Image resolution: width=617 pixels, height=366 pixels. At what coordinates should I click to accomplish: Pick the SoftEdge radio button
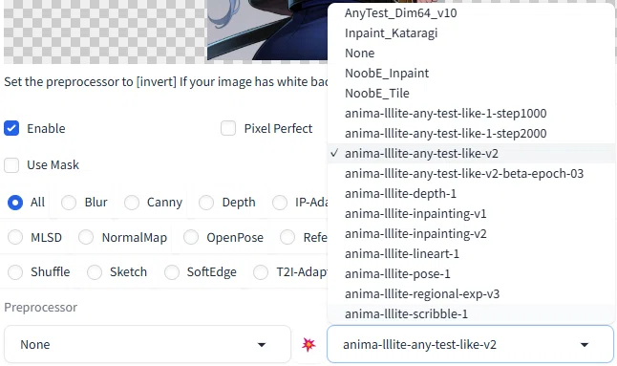pos(172,272)
